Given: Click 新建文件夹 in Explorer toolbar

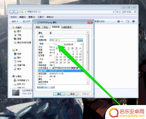Looking at the screenshot, I should pos(100,21).
